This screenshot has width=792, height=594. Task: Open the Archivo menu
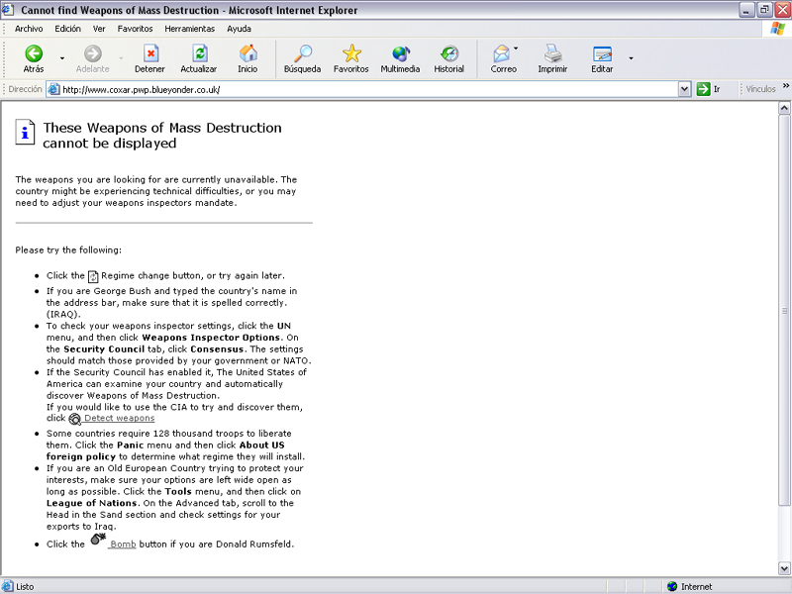(29, 29)
